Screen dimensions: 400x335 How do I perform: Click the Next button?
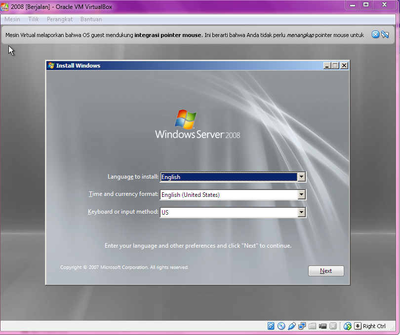(326, 271)
